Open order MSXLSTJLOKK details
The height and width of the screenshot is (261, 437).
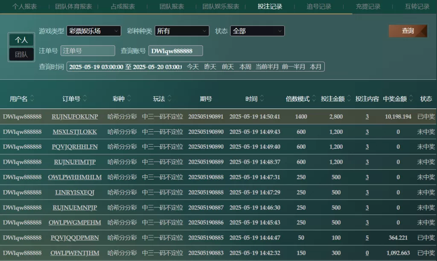tap(75, 132)
